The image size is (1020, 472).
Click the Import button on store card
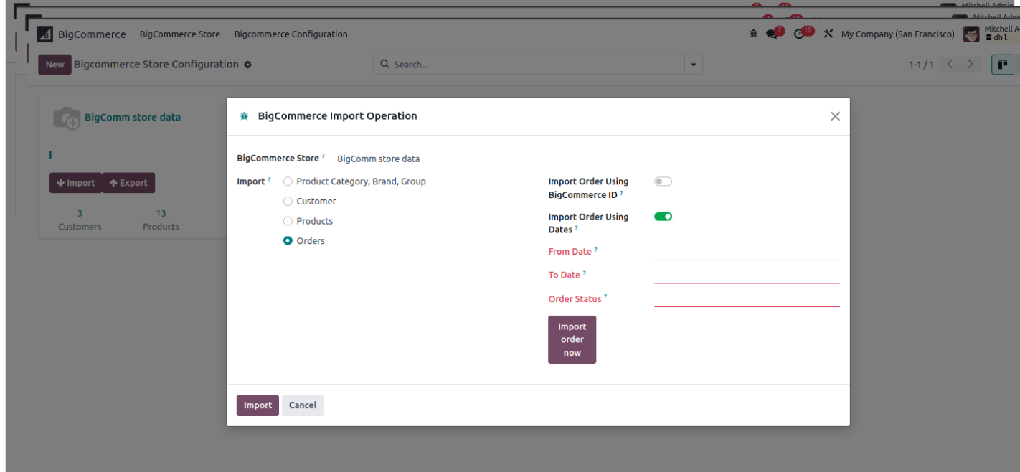75,183
